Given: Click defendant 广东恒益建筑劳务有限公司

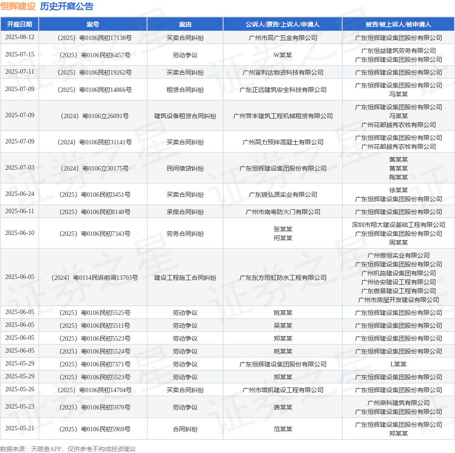Looking at the screenshot, I should point(399,51).
